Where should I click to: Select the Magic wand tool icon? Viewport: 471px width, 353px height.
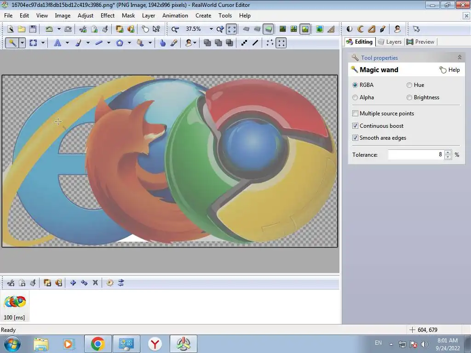(x=12, y=43)
